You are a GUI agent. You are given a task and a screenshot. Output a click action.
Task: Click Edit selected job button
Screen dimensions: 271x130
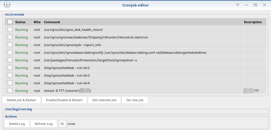104,100
